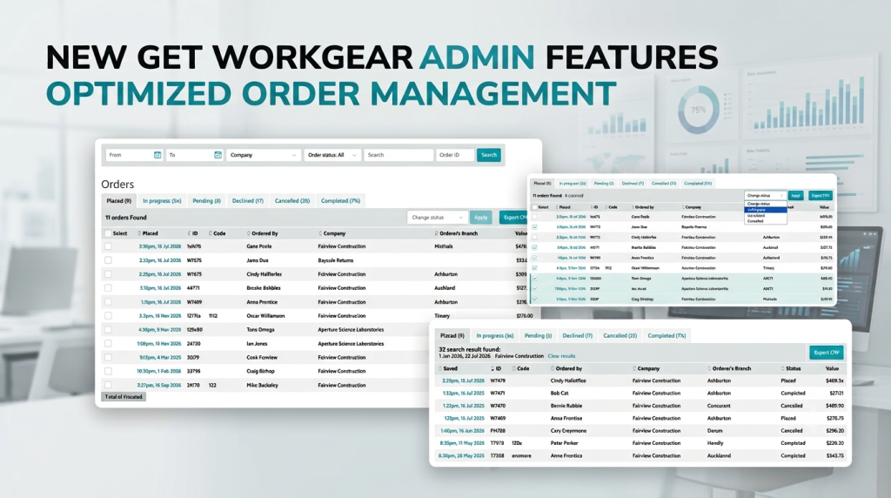
Task: Click Apply button in bulk-select panel
Action: tap(795, 196)
